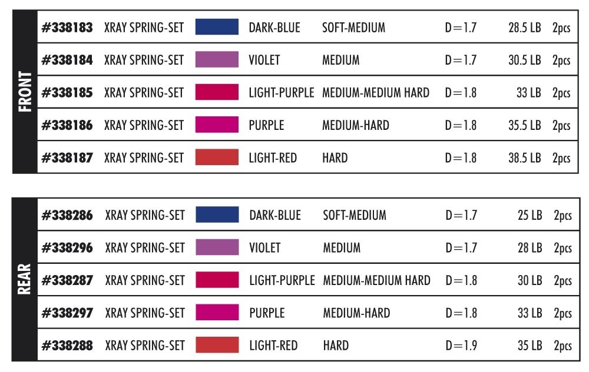The width and height of the screenshot is (589, 372).
Task: Open part number #338296
Action: pyautogui.click(x=67, y=248)
